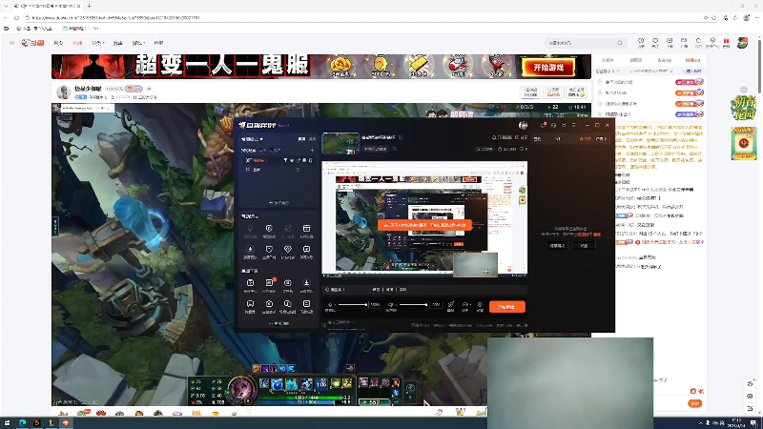Image resolution: width=763 pixels, height=429 pixels.
Task: Open the more-tools link below the tools grid
Action: tap(278, 323)
